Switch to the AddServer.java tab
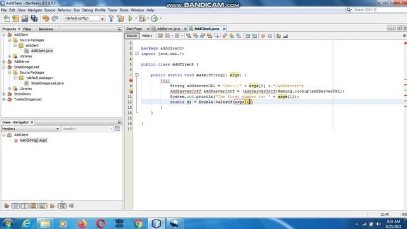Screen dimensions: 407x229 (x=169, y=29)
